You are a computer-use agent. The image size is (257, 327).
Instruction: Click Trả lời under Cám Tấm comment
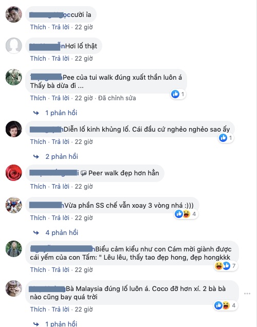point(61,269)
